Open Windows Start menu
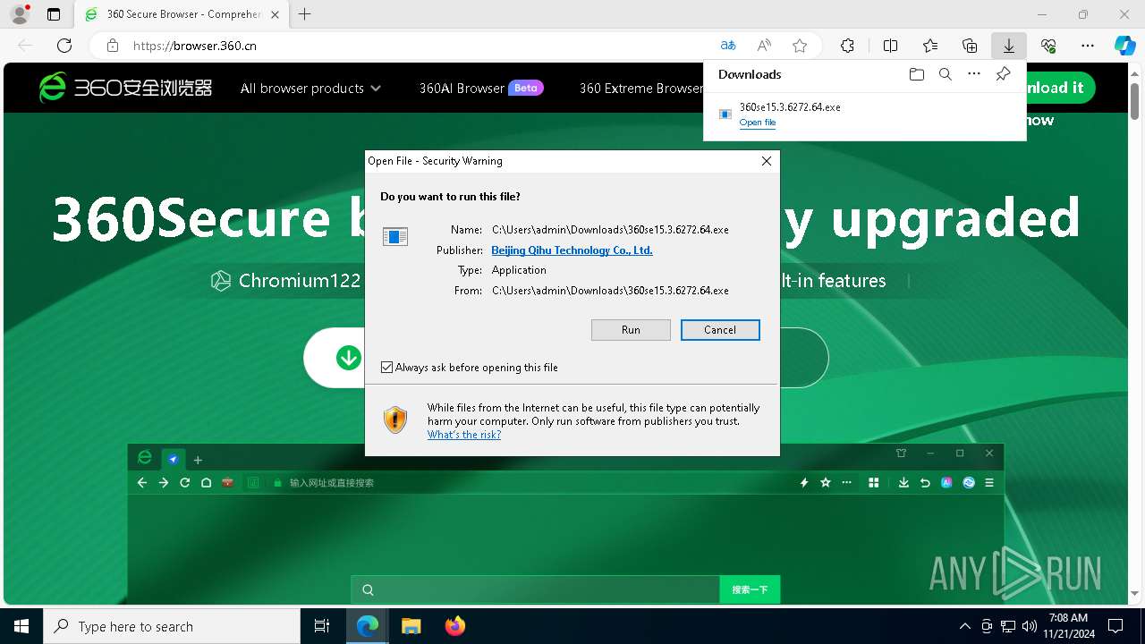Viewport: 1145px width, 644px height. (21, 626)
